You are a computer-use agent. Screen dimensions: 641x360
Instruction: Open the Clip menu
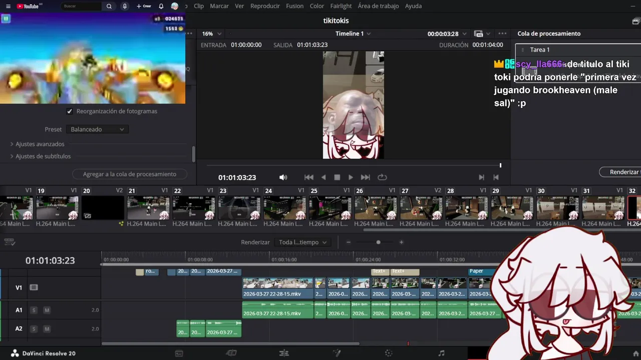pyautogui.click(x=199, y=6)
